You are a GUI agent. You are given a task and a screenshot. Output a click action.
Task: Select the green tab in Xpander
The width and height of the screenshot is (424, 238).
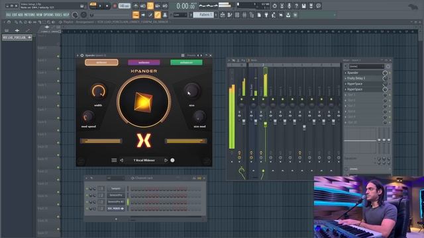pyautogui.click(x=186, y=62)
